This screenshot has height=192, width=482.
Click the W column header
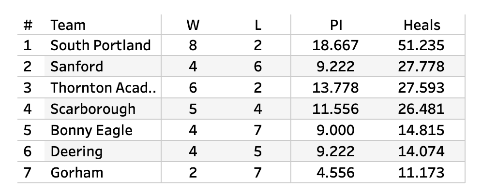click(x=193, y=25)
